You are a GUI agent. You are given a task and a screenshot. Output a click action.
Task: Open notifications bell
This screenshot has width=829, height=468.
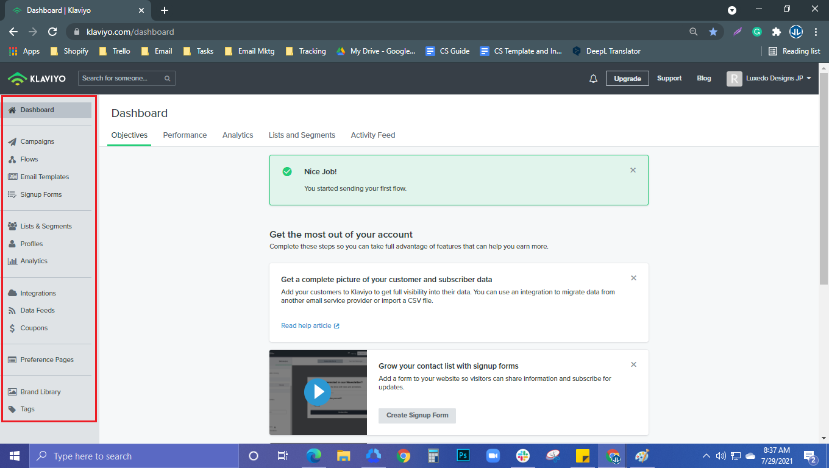(x=593, y=79)
